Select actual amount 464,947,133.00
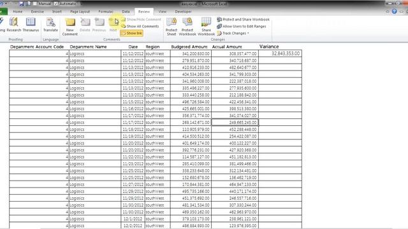 (235, 184)
